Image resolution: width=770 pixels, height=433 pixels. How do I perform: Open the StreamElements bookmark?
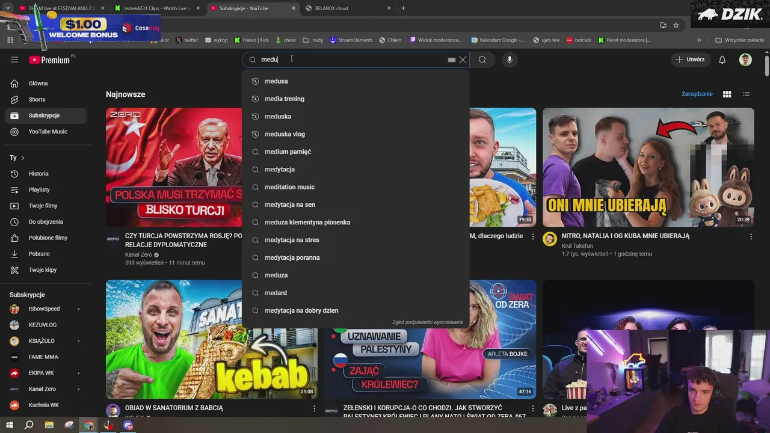point(351,40)
